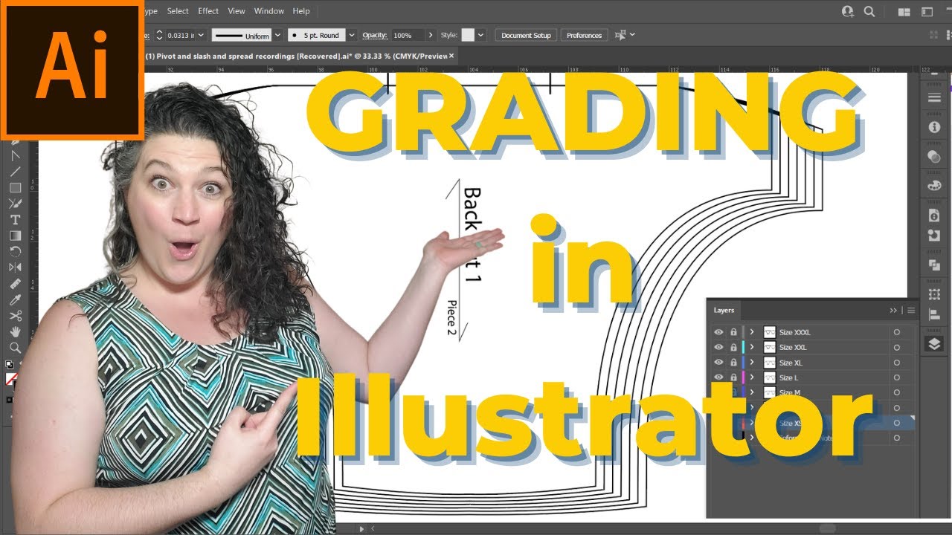Select the Reflect tool

(x=15, y=267)
